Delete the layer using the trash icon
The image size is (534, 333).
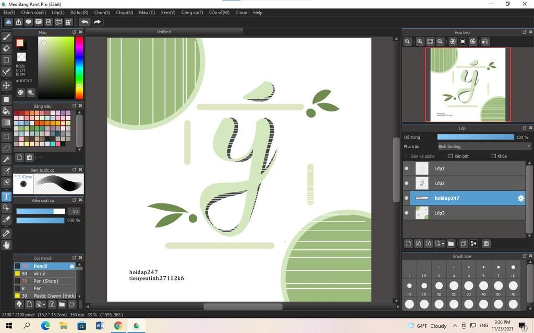pos(486,244)
